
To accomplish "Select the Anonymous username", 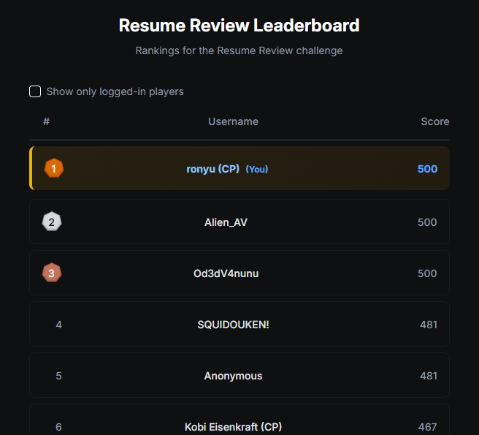I will (233, 376).
